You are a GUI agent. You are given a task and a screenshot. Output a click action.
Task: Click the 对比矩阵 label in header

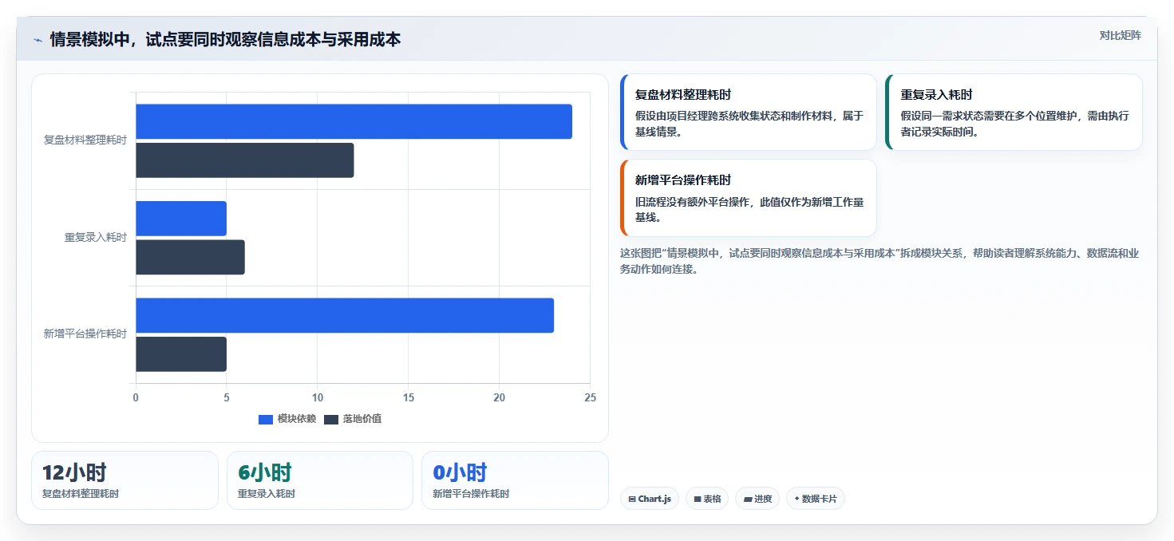pyautogui.click(x=1120, y=35)
